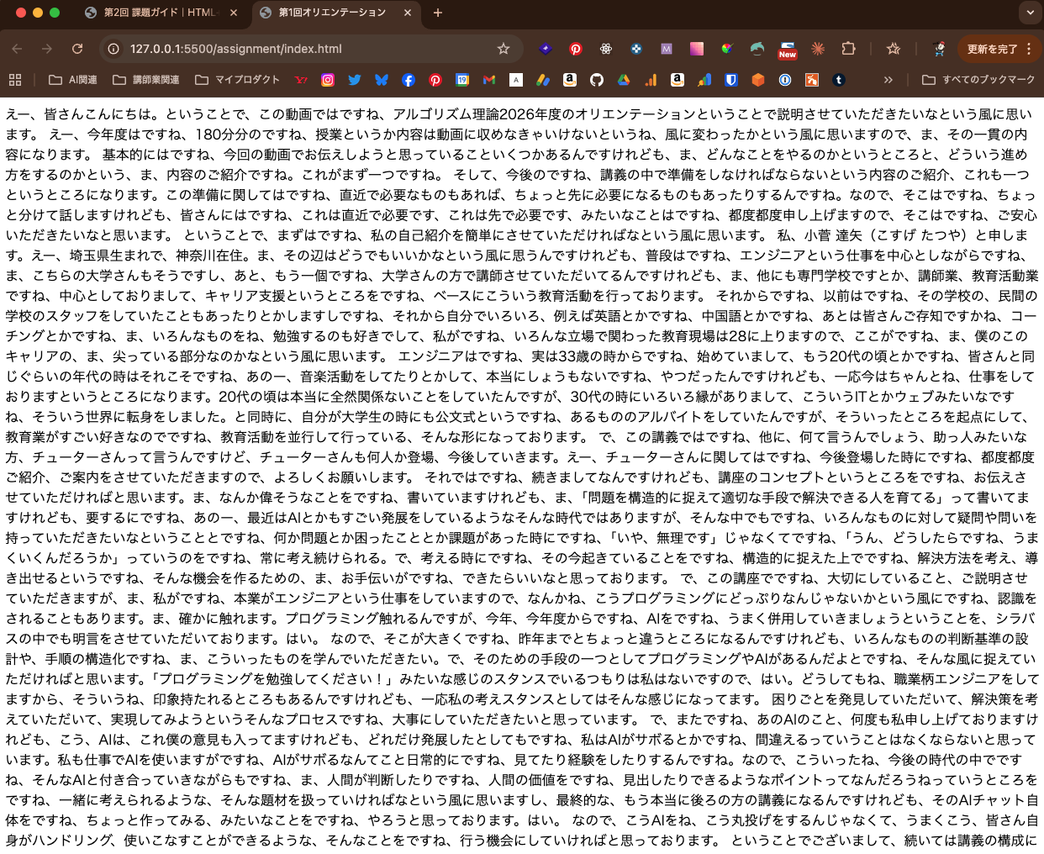Open the Instagram bookmark
Viewport: 1044px width, 854px height.
(328, 80)
